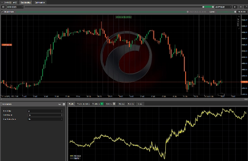The height and width of the screenshot is (161, 248).
Task: Click the orange current price tag on price axis
Action: point(244,82)
